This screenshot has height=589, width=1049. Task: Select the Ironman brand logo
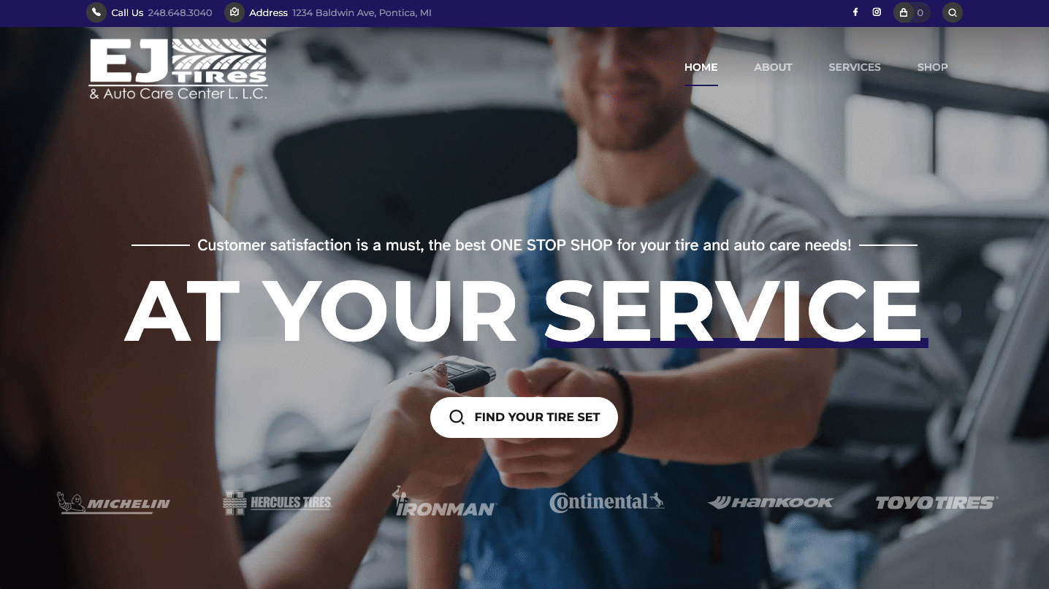(445, 501)
